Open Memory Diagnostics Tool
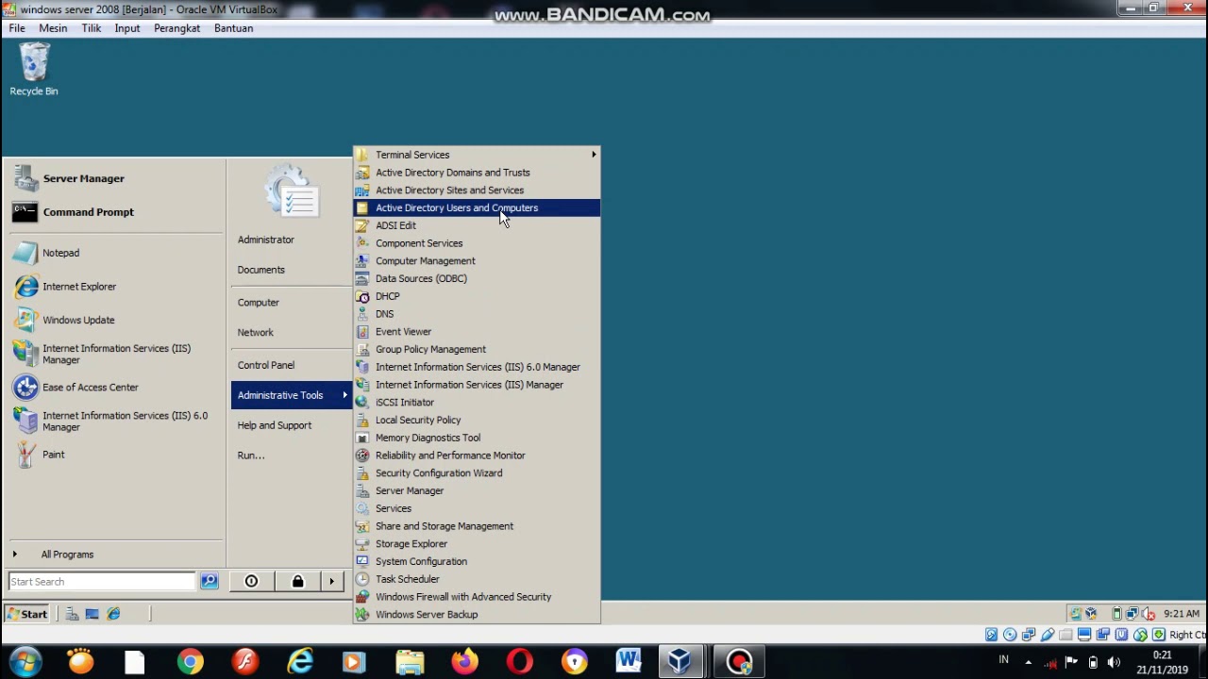 (x=477, y=438)
